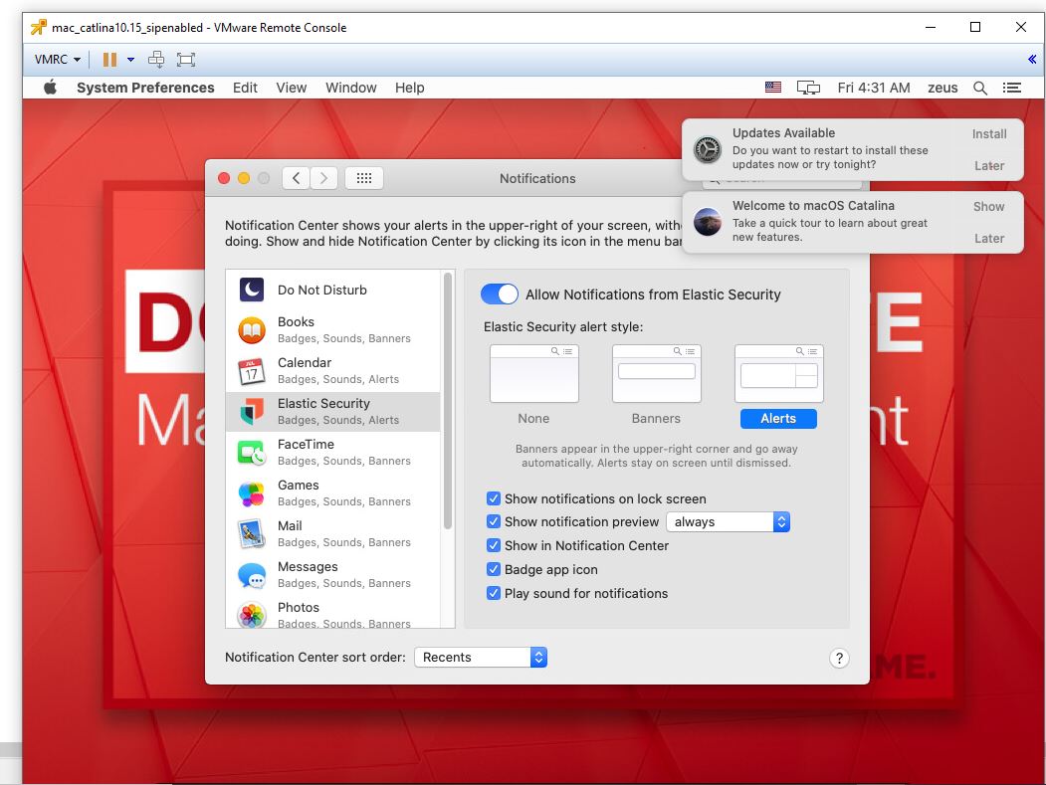
Task: Click the Do Not Disturb moon icon
Action: click(x=250, y=290)
